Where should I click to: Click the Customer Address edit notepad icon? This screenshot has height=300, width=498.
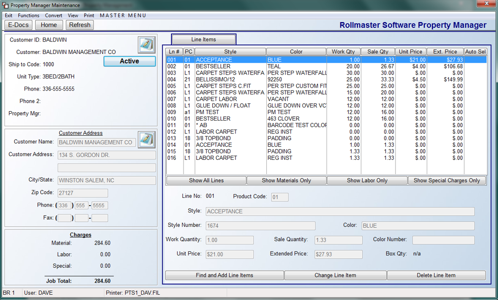[x=146, y=139]
